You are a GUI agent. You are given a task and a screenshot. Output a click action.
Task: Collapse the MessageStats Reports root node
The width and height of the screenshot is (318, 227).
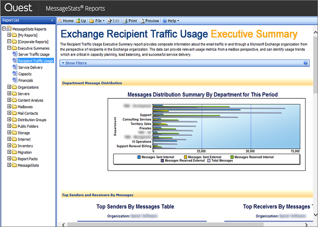click(4, 28)
